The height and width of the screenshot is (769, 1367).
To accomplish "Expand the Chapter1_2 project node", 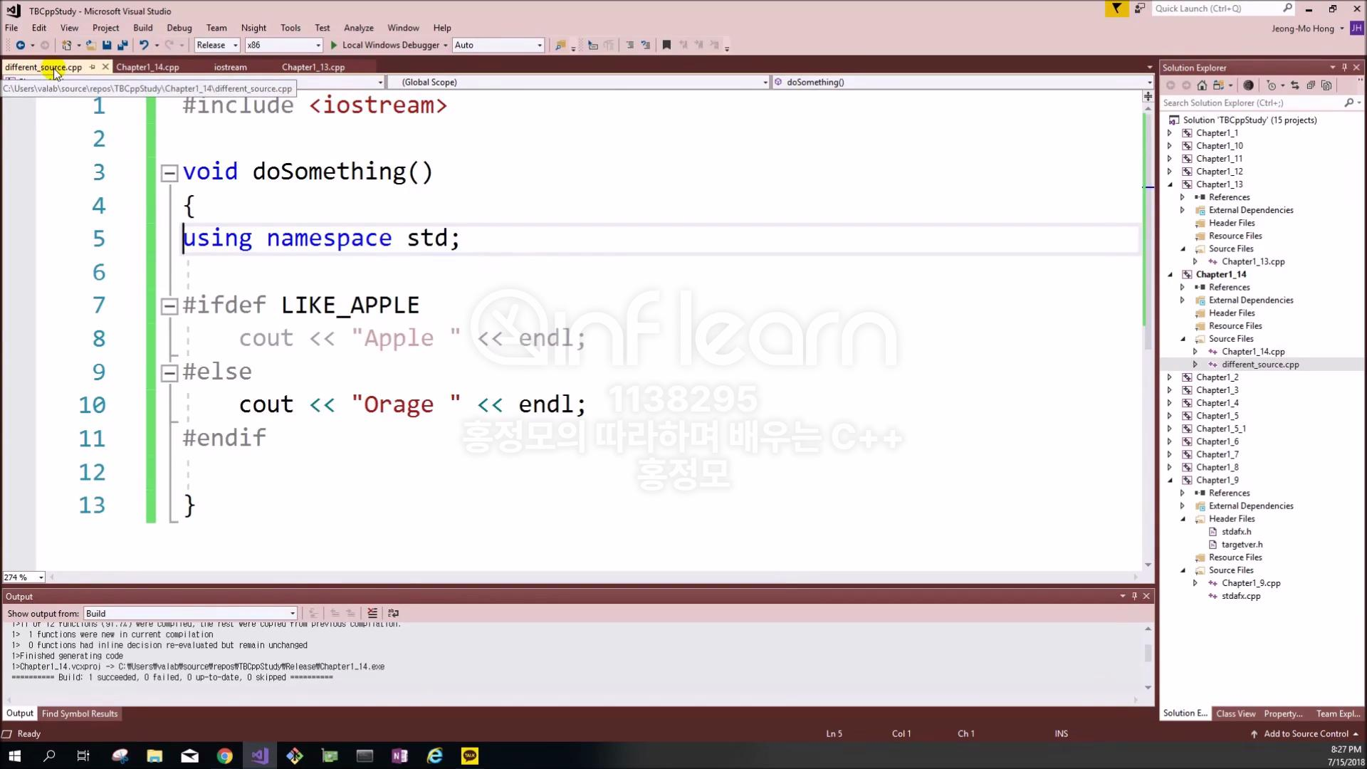I will [x=1170, y=377].
